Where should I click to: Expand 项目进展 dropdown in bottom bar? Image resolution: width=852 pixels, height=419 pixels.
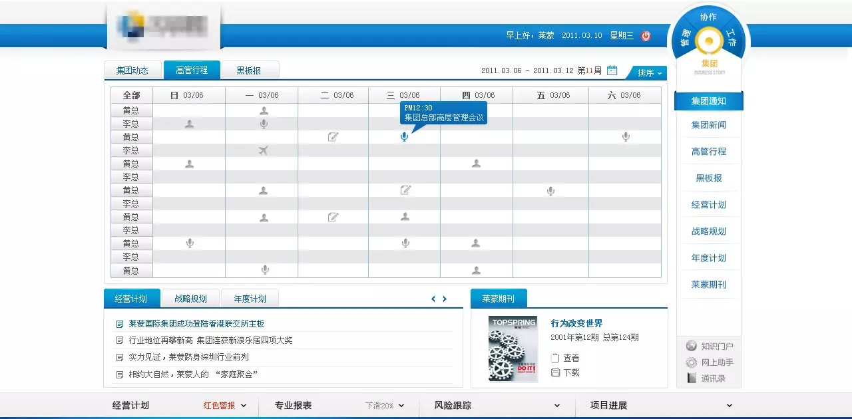(730, 406)
